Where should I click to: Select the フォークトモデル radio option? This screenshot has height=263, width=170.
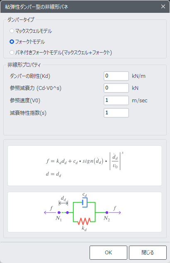pos(12,41)
